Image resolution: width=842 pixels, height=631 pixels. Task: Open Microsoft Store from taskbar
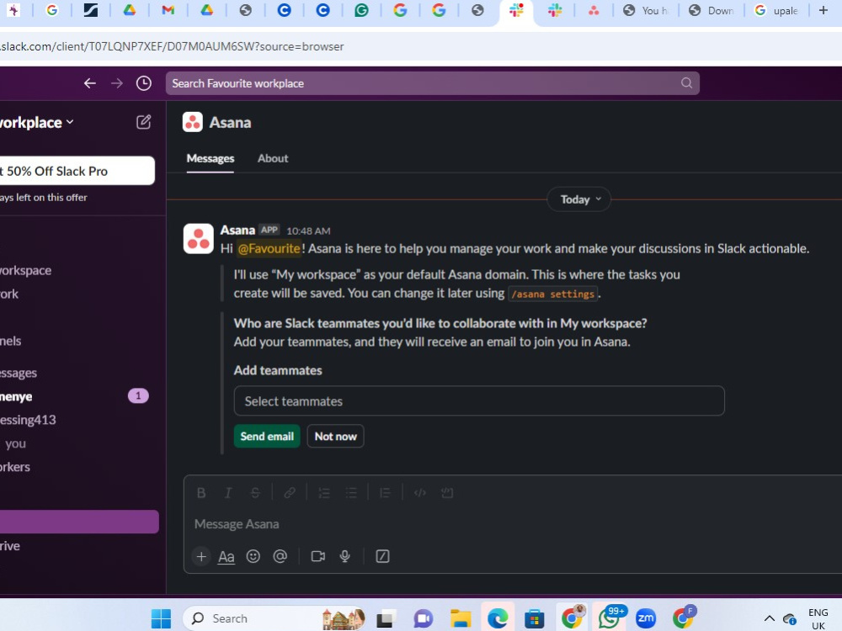[x=535, y=618]
